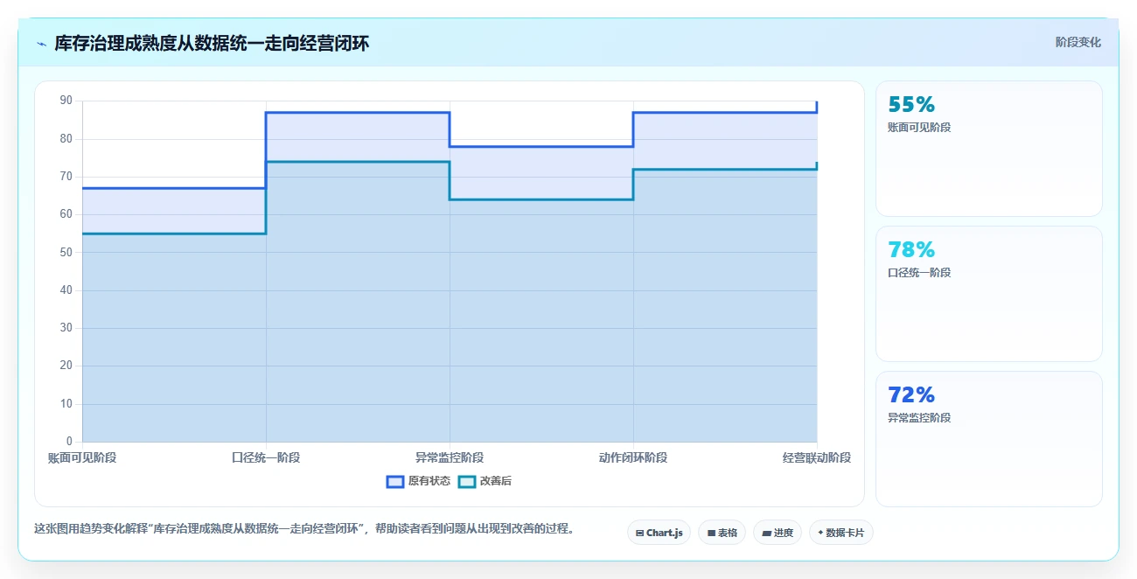The image size is (1137, 579).
Task: Toggle the 改善后 legend item
Action: [x=485, y=481]
